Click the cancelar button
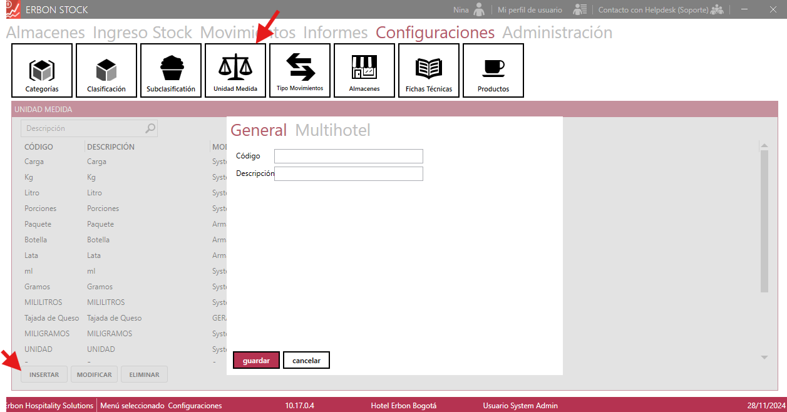Screen dimensions: 787x412 click(x=306, y=361)
